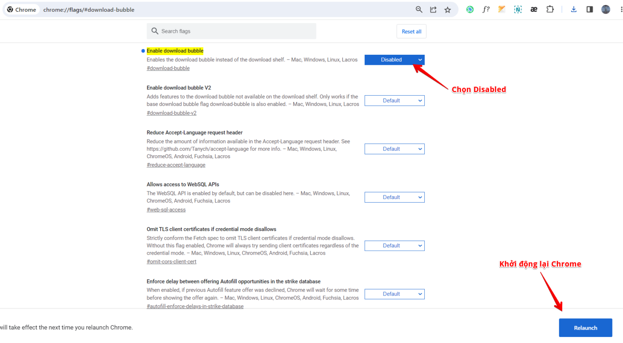Set Enable download bubble to Disabled

[x=394, y=60]
